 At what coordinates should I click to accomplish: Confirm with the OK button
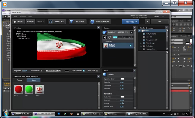pyautogui.click(x=160, y=22)
